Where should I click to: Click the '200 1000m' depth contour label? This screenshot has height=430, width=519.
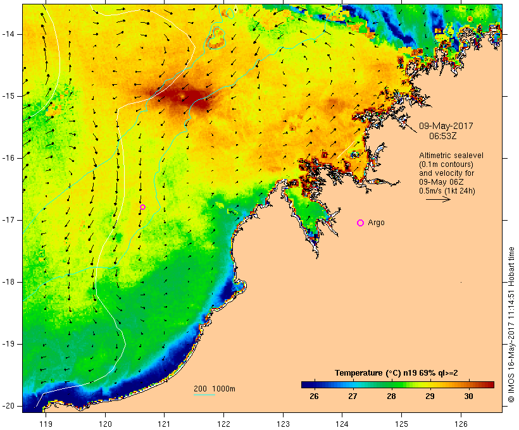[215, 389]
